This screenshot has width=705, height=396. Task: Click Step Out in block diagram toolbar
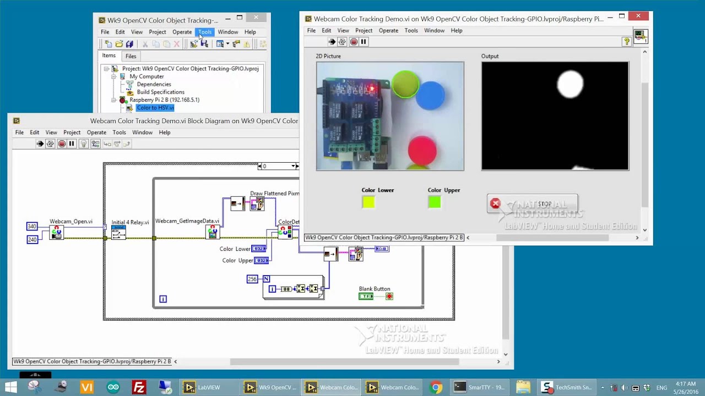(x=126, y=144)
